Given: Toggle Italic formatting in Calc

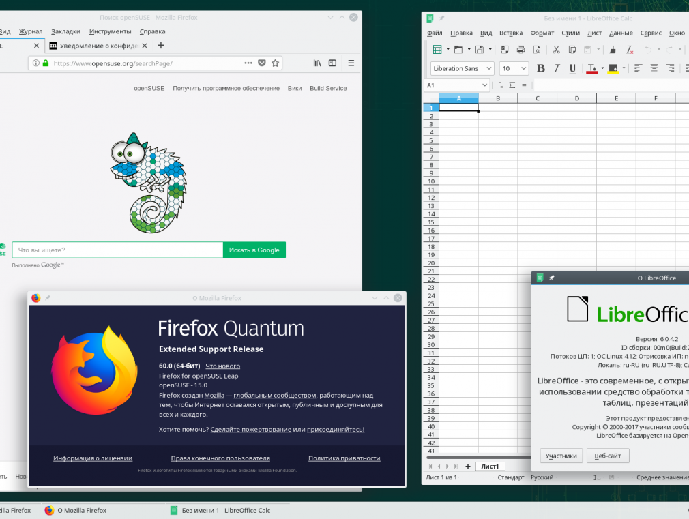Looking at the screenshot, I should (556, 68).
